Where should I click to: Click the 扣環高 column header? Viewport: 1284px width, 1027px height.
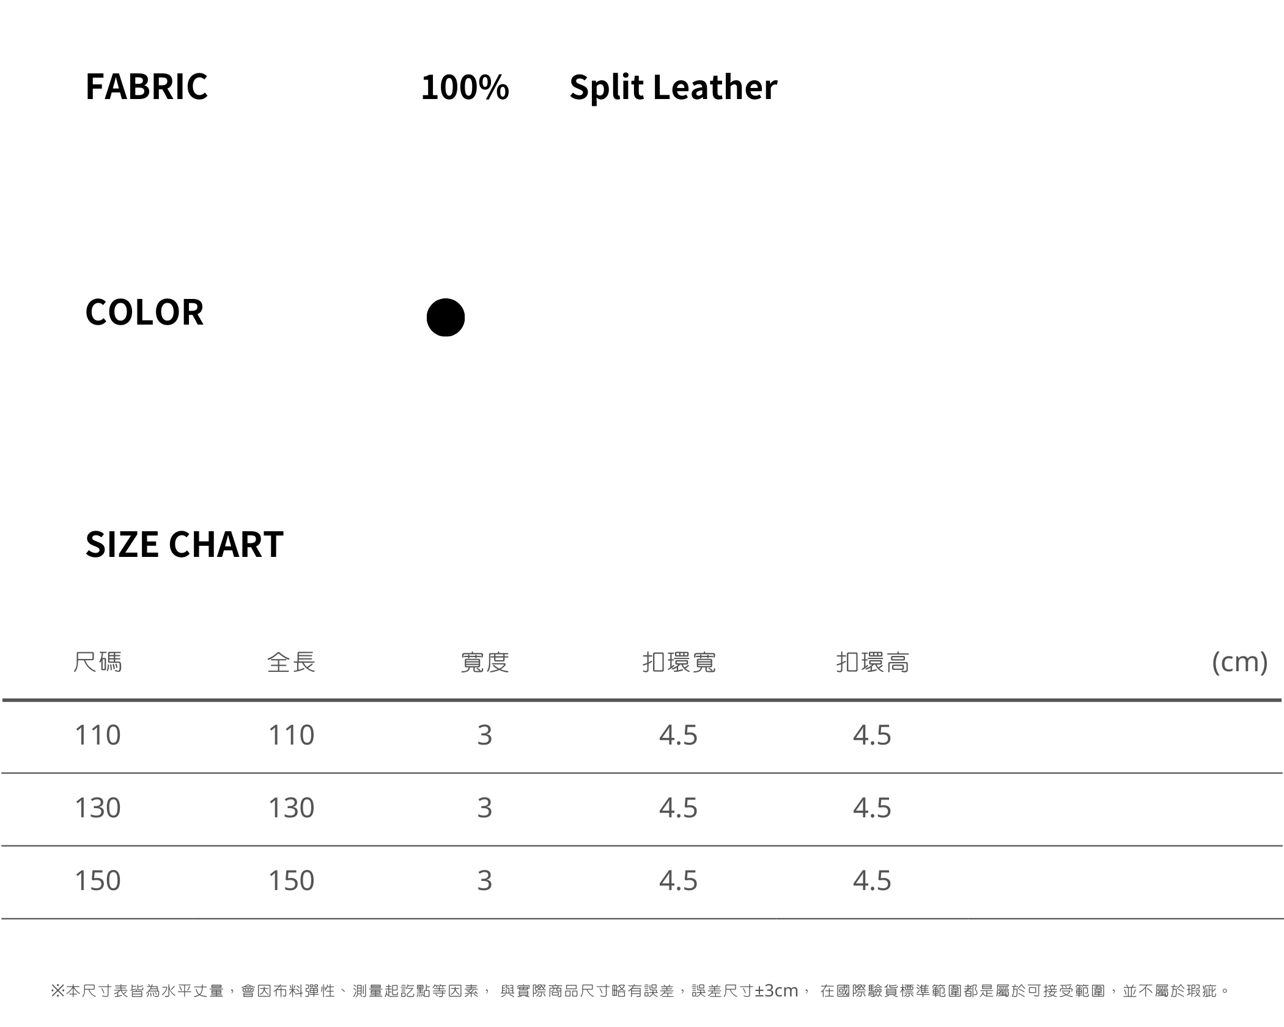pos(873,662)
